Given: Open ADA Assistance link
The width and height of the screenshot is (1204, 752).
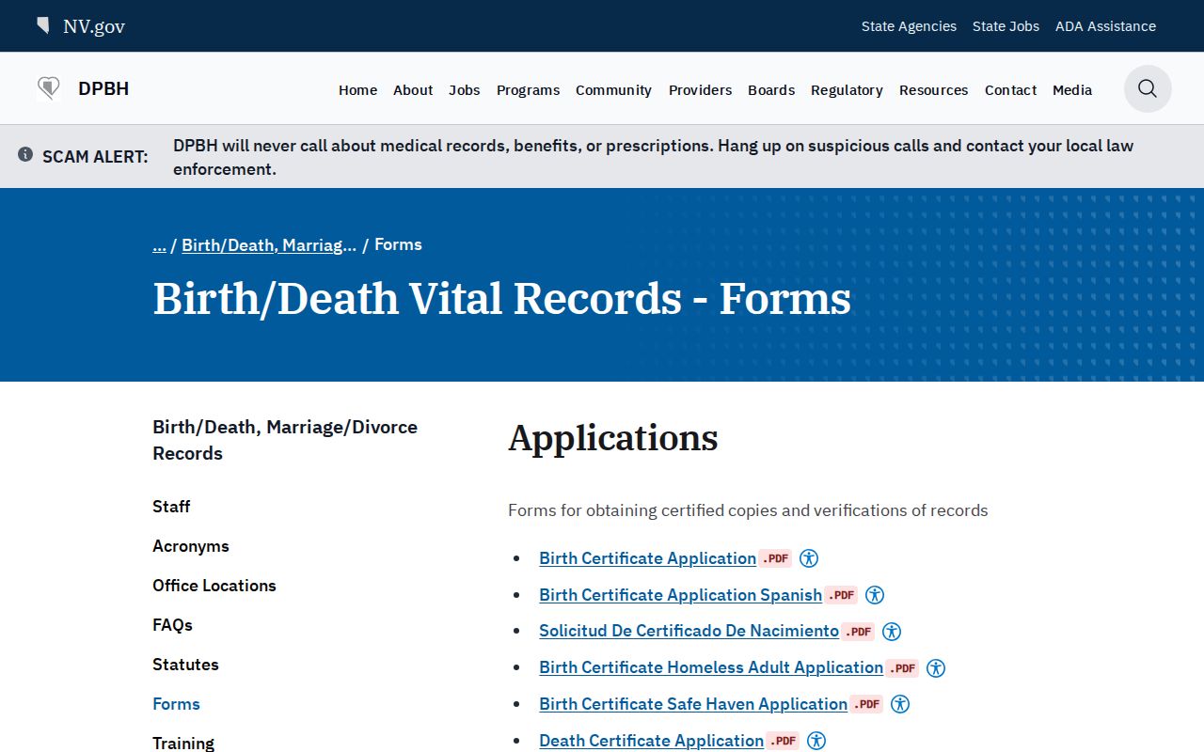Looking at the screenshot, I should point(1105,26).
